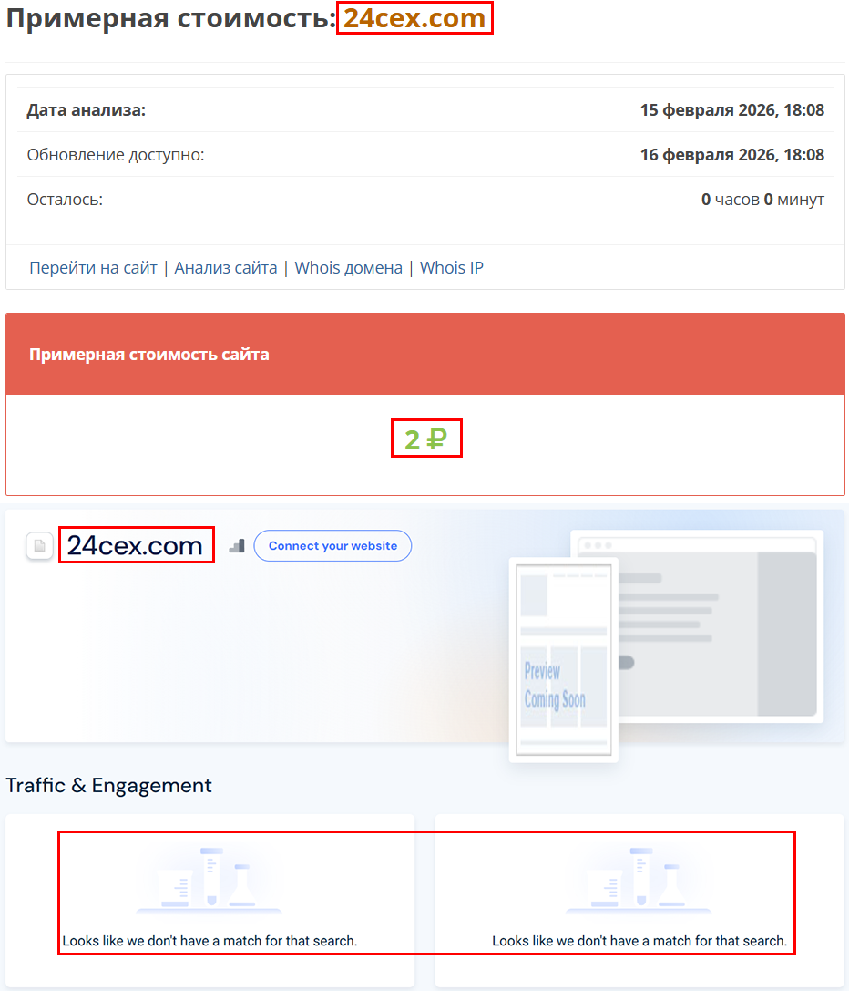Click the page/favicon icon beside 24cex.com
Image resolution: width=849 pixels, height=991 pixels.
pyautogui.click(x=38, y=544)
